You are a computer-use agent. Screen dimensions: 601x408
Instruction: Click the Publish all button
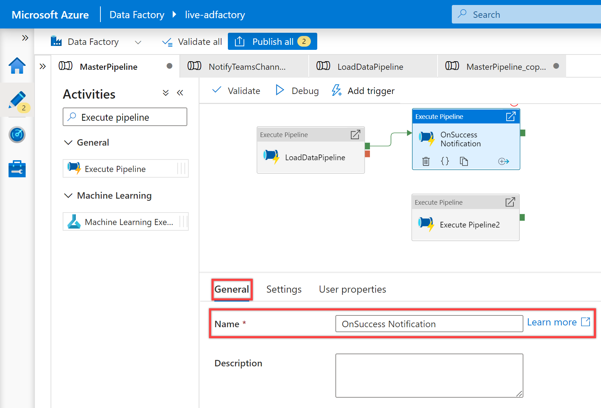coord(272,42)
